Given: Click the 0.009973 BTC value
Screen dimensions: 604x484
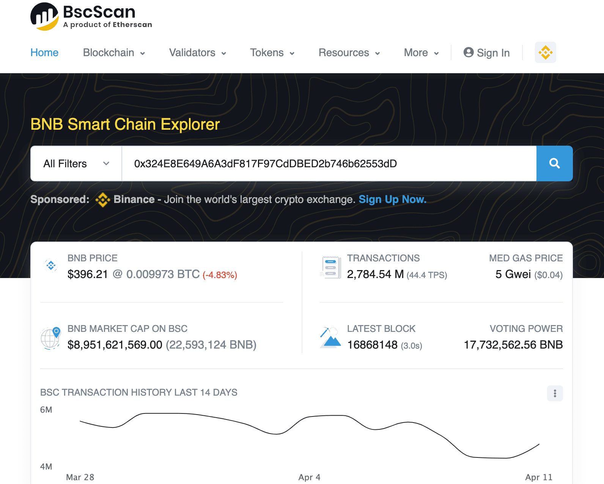Looking at the screenshot, I should [163, 274].
